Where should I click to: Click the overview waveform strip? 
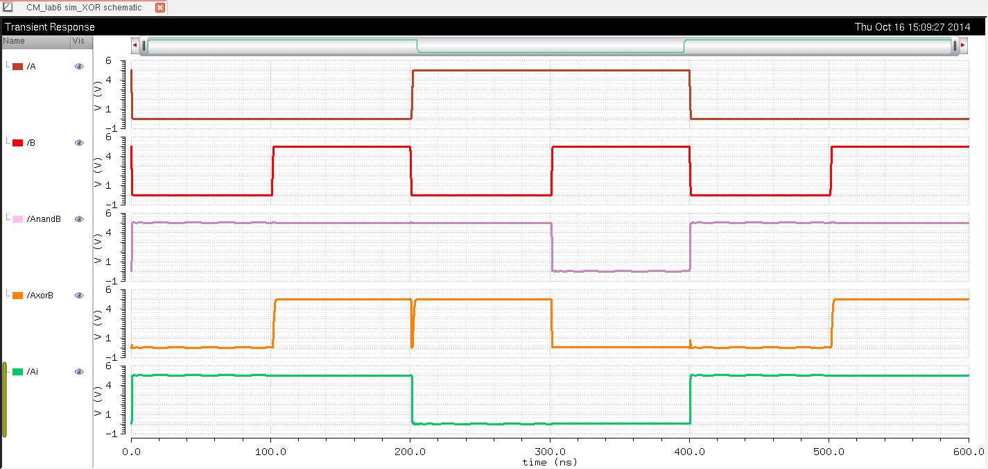549,46
